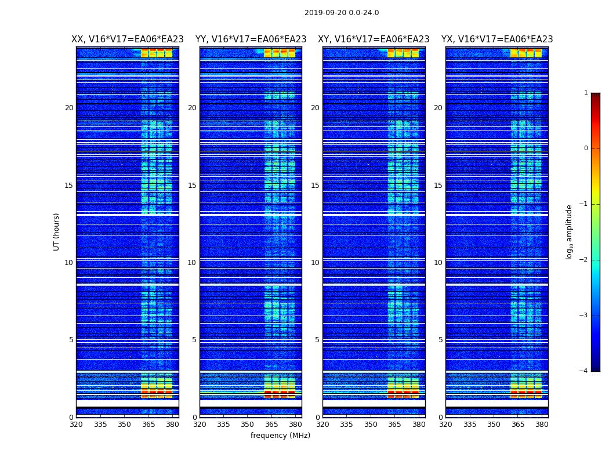Screen dimensions: 609x464
Task: Click the colorbar tick label −4
Action: tap(584, 371)
